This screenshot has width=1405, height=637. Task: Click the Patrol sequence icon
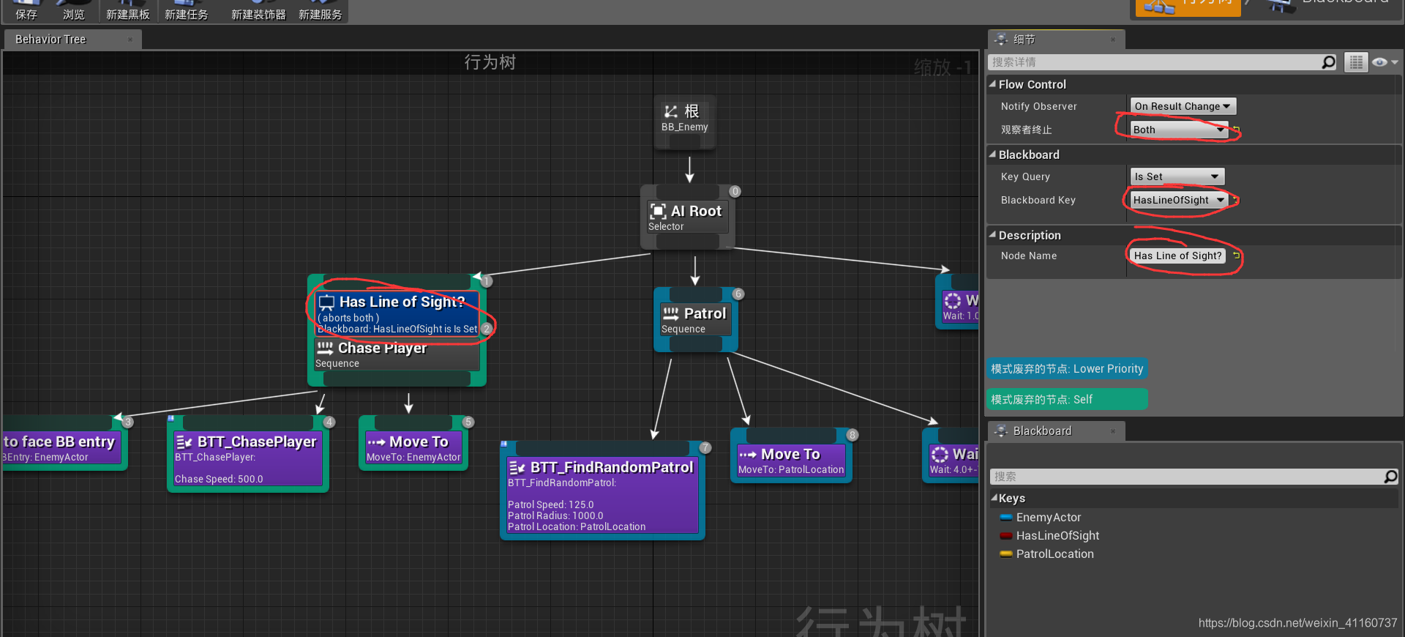point(671,313)
